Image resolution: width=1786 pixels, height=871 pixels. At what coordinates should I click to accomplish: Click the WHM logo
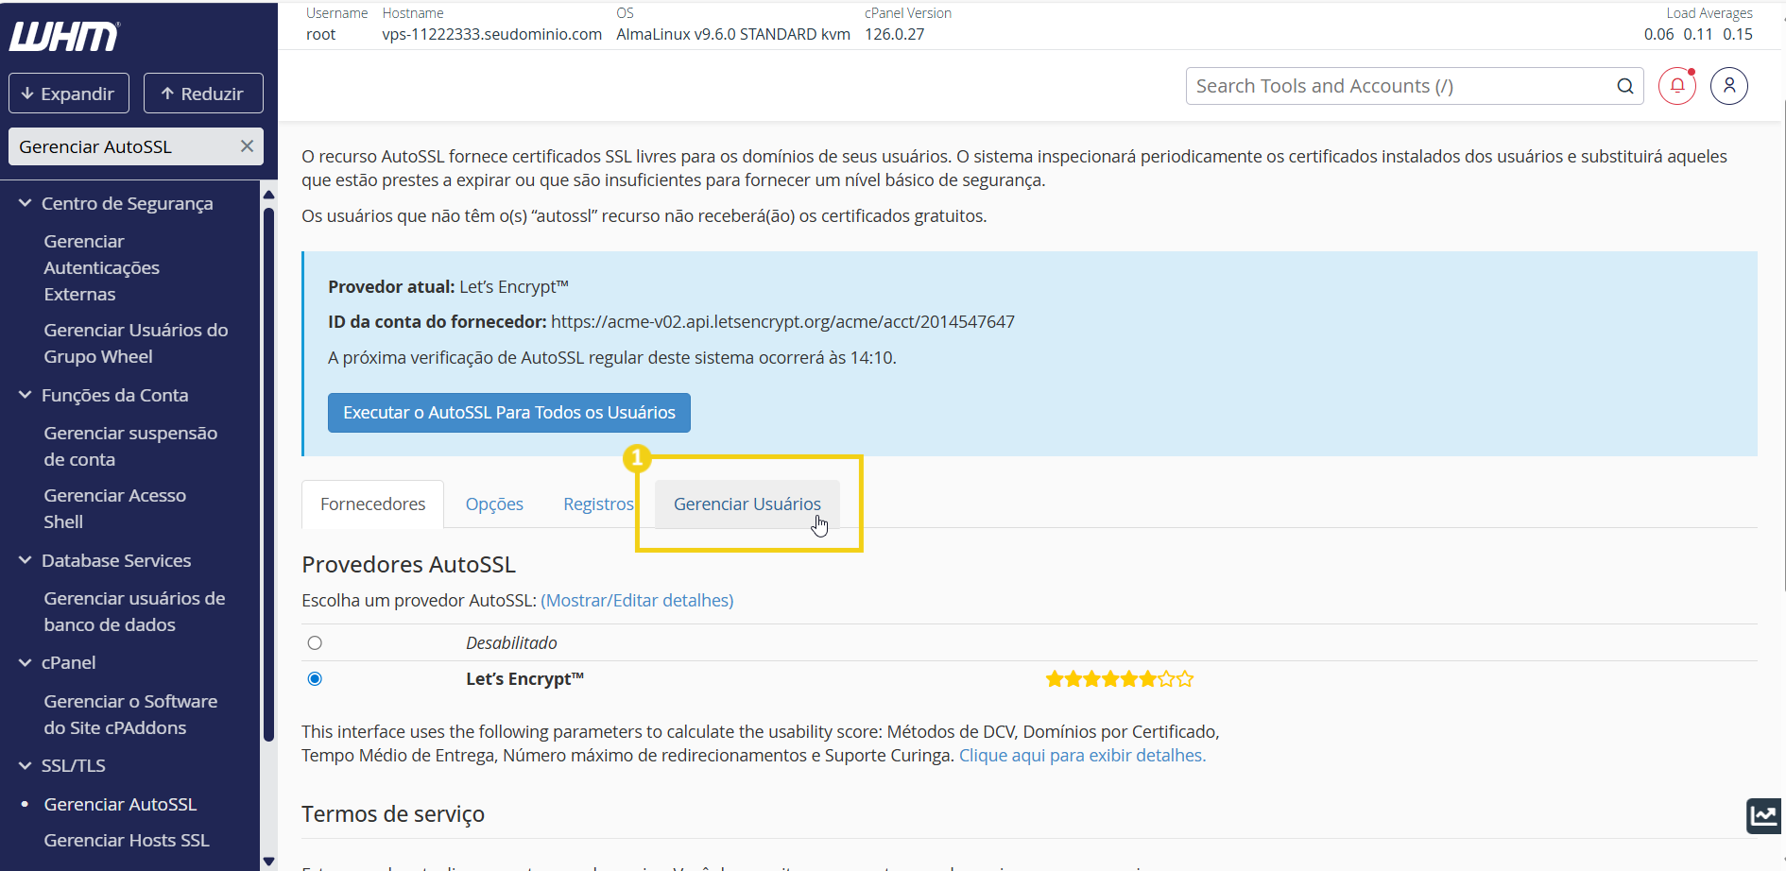coord(64,36)
